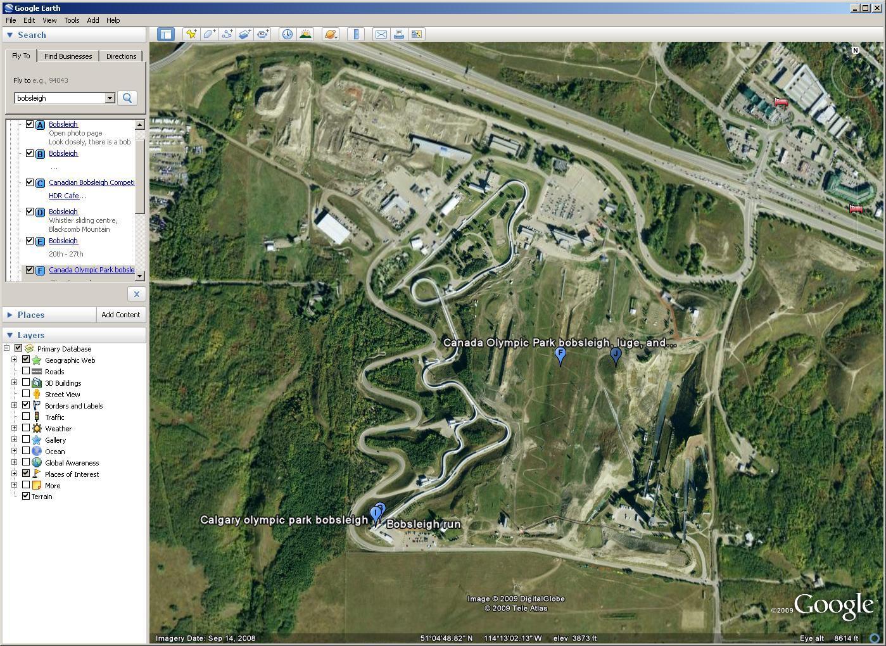Clear search results with X button
This screenshot has height=646, width=886.
[136, 294]
